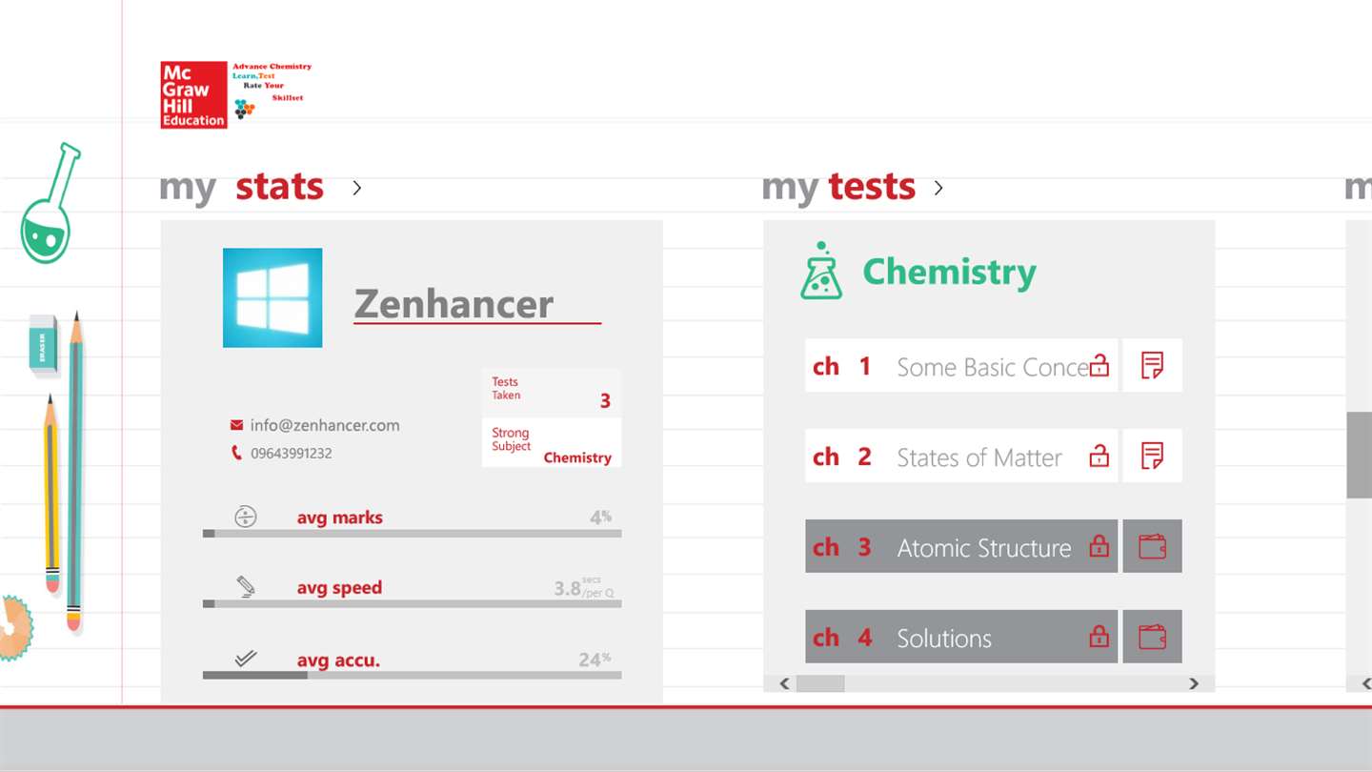
Task: Click the McGraw Hill Education logo
Action: tap(193, 95)
